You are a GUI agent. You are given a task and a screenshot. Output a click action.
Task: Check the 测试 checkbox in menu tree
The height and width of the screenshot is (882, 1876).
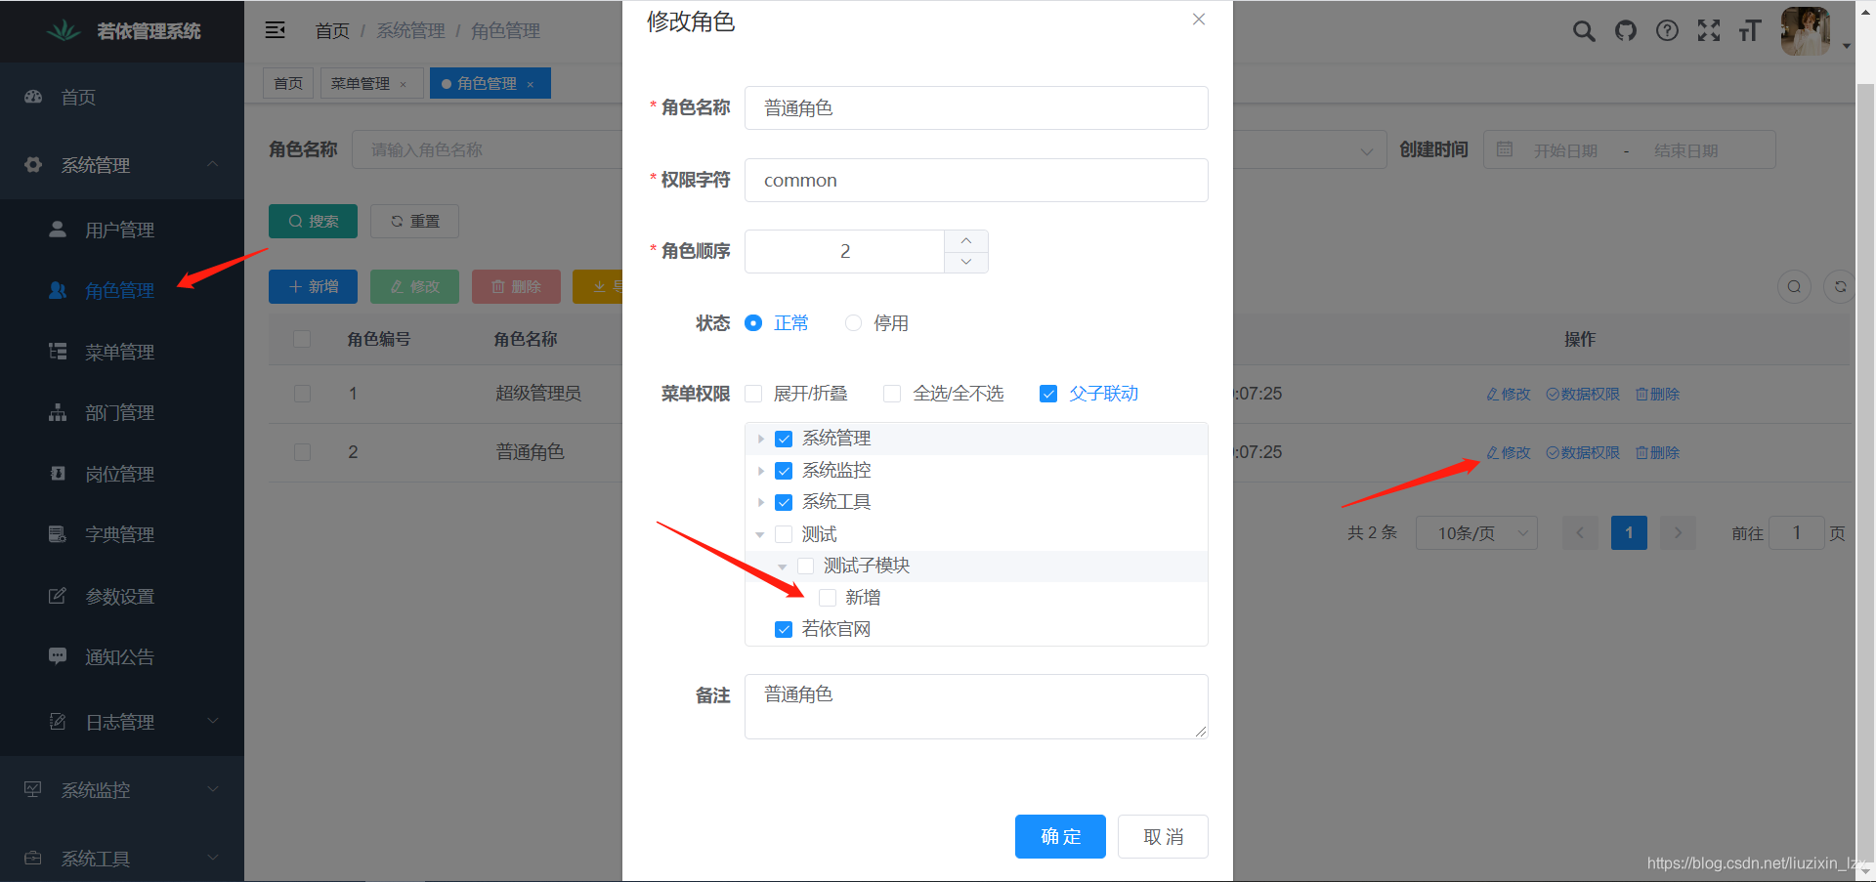click(784, 534)
